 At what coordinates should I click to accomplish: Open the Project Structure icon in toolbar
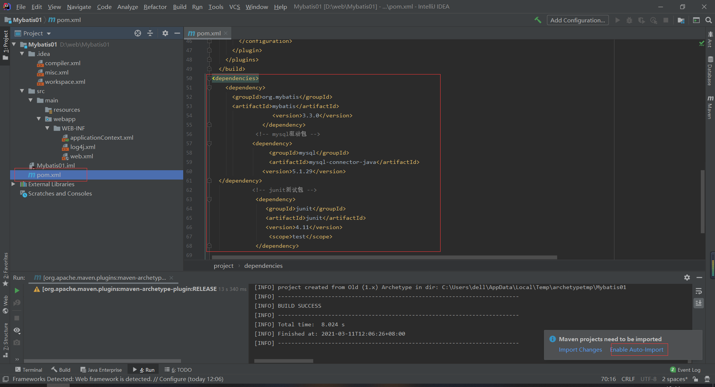pos(681,20)
